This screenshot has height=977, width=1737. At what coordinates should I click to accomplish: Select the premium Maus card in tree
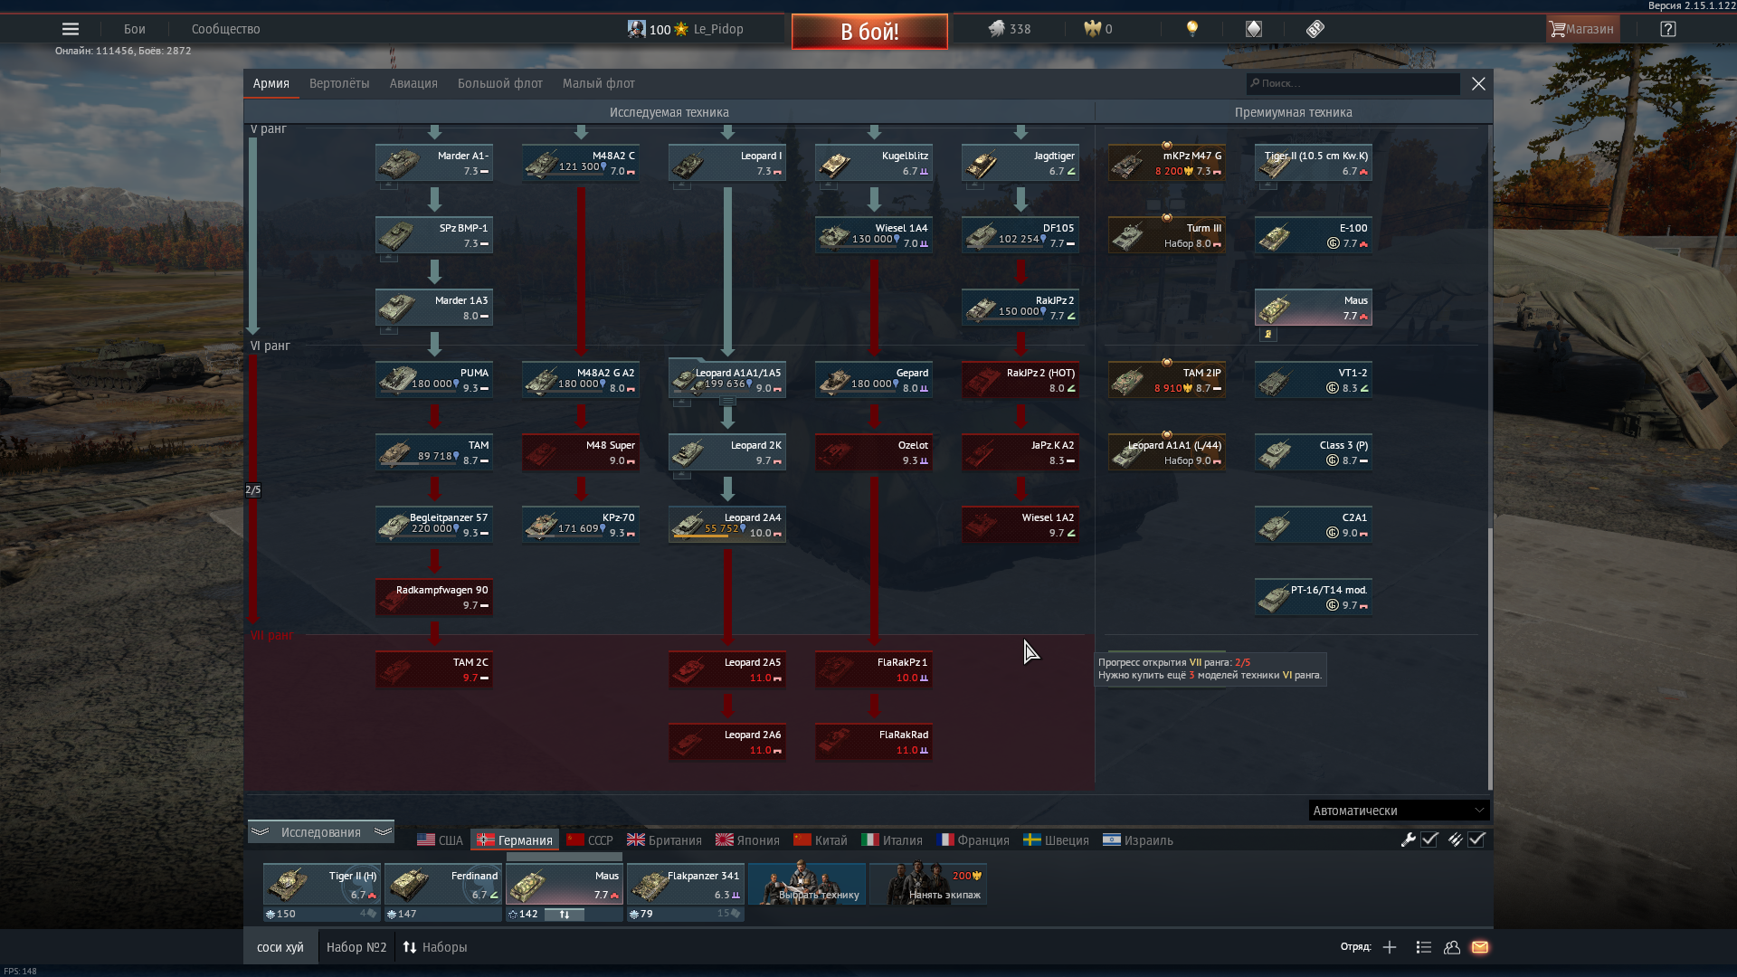[1314, 308]
